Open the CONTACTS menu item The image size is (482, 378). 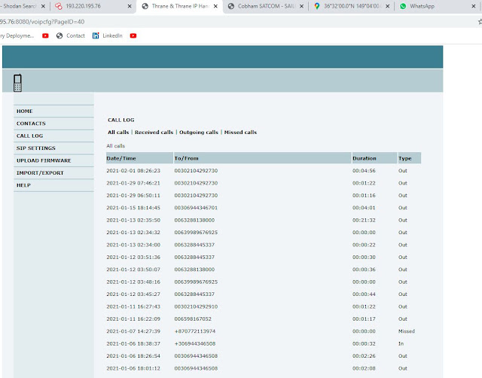(53, 123)
